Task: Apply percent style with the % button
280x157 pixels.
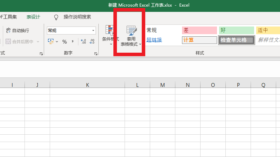Action: pos(64,42)
